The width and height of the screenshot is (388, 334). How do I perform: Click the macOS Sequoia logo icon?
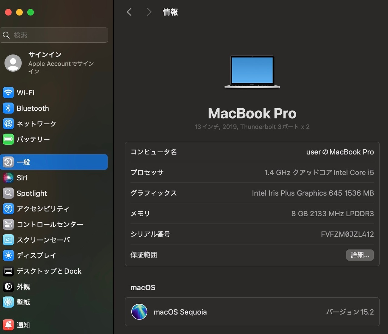[x=139, y=312]
